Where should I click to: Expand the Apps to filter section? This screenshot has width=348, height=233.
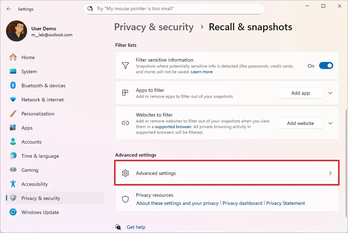[x=330, y=93]
